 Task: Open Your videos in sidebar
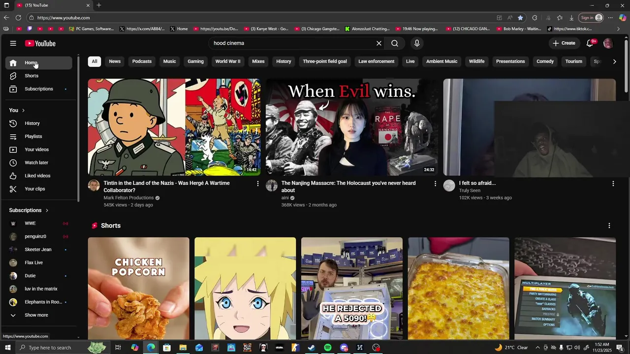pos(39,149)
